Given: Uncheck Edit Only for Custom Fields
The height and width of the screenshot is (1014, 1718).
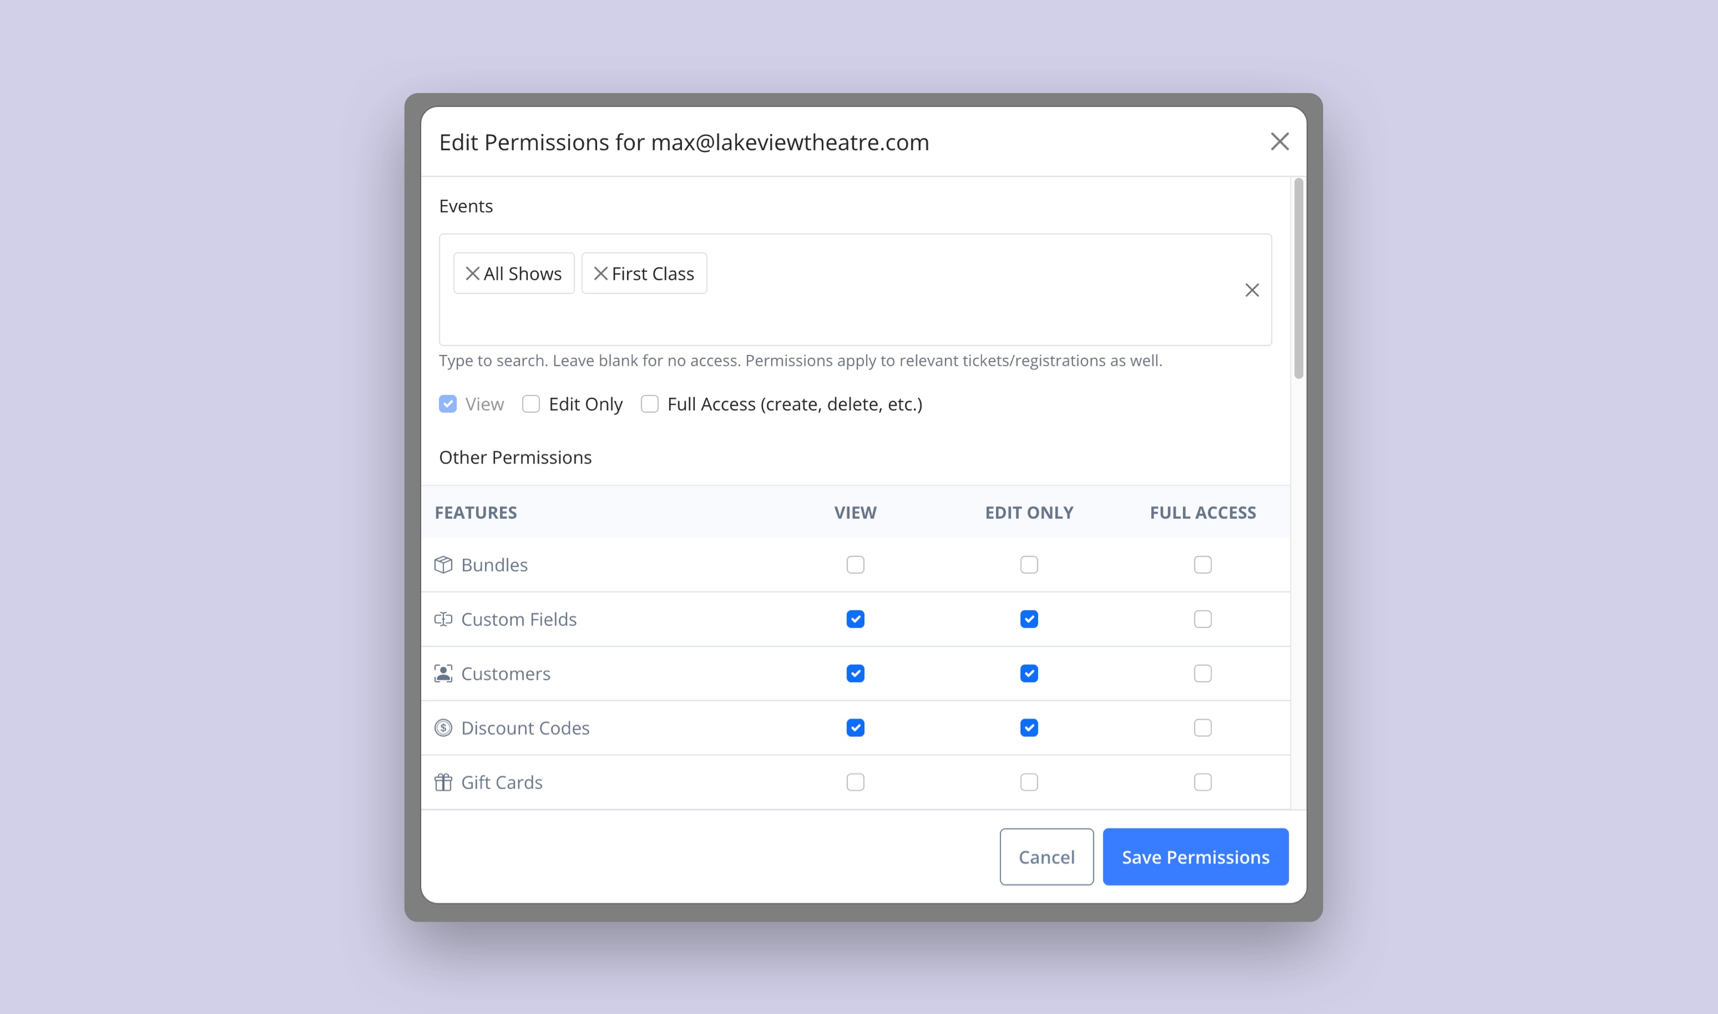Looking at the screenshot, I should point(1028,619).
